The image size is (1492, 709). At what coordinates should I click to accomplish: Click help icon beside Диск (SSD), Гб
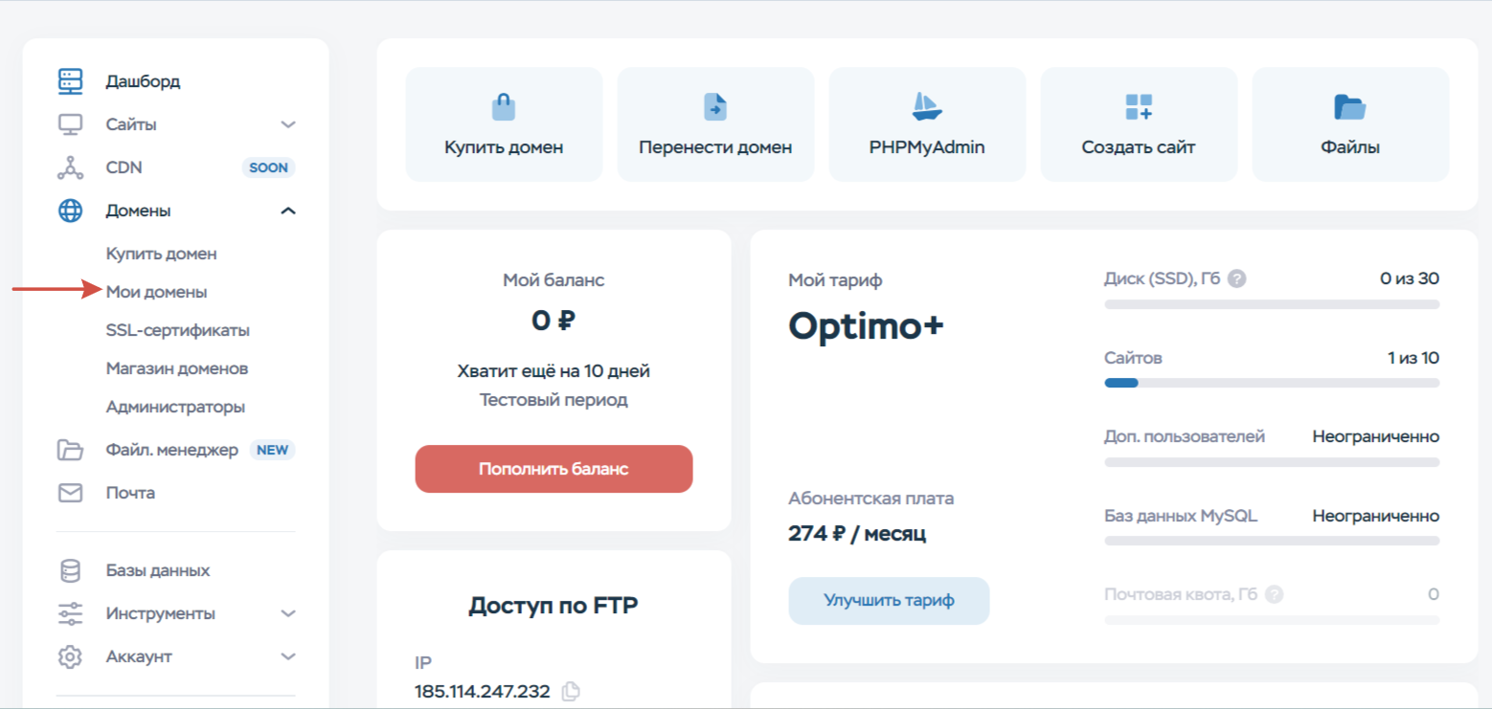pyautogui.click(x=1237, y=279)
